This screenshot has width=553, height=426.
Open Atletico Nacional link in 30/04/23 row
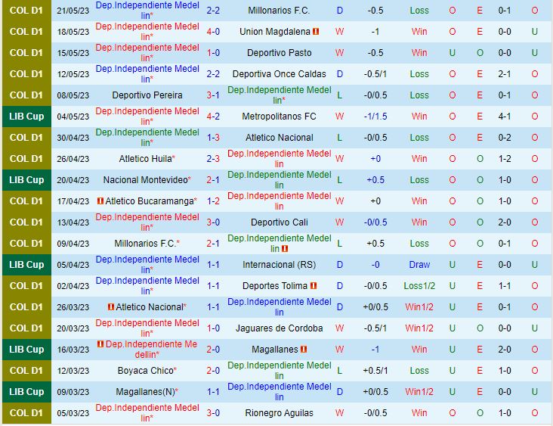pyautogui.click(x=280, y=138)
